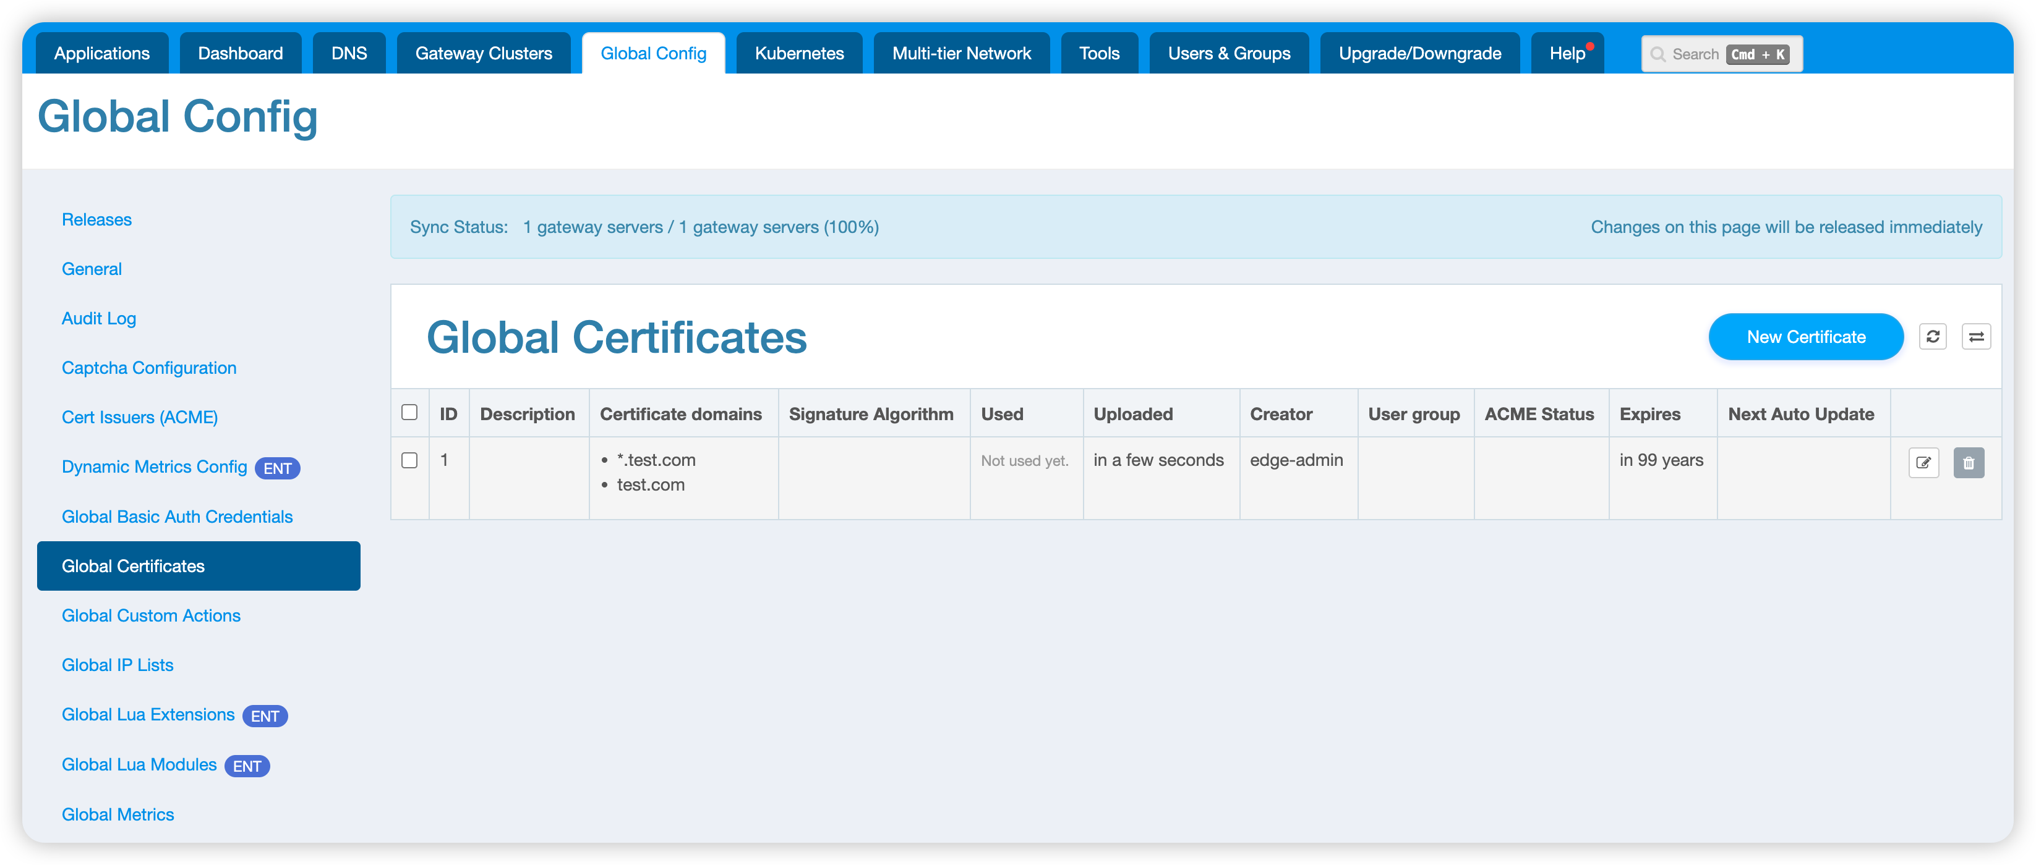
Task: Click ENT badge beside Global Lua Extensions
Action: click(265, 716)
